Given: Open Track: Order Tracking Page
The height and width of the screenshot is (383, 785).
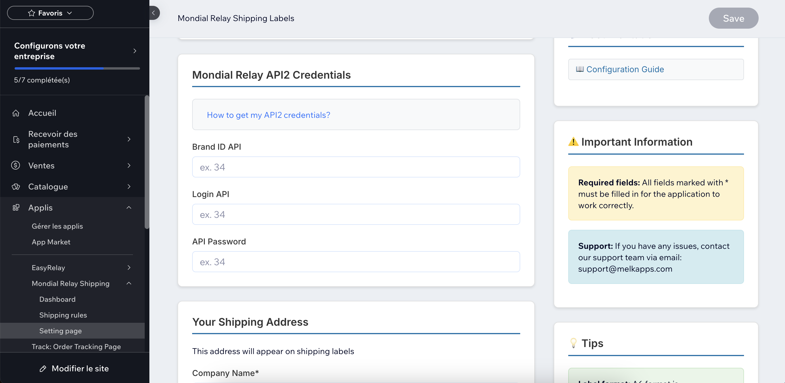Looking at the screenshot, I should click(76, 346).
